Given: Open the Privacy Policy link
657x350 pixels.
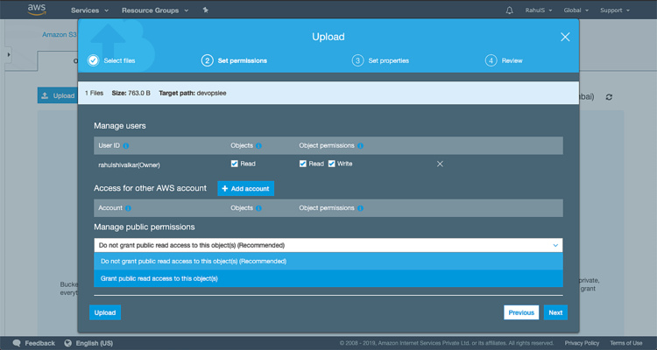Looking at the screenshot, I should click(x=582, y=343).
